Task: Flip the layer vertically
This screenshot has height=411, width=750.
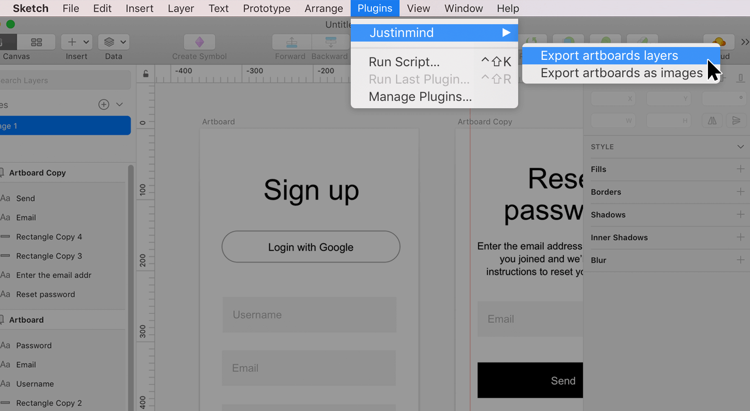Action: coord(736,121)
